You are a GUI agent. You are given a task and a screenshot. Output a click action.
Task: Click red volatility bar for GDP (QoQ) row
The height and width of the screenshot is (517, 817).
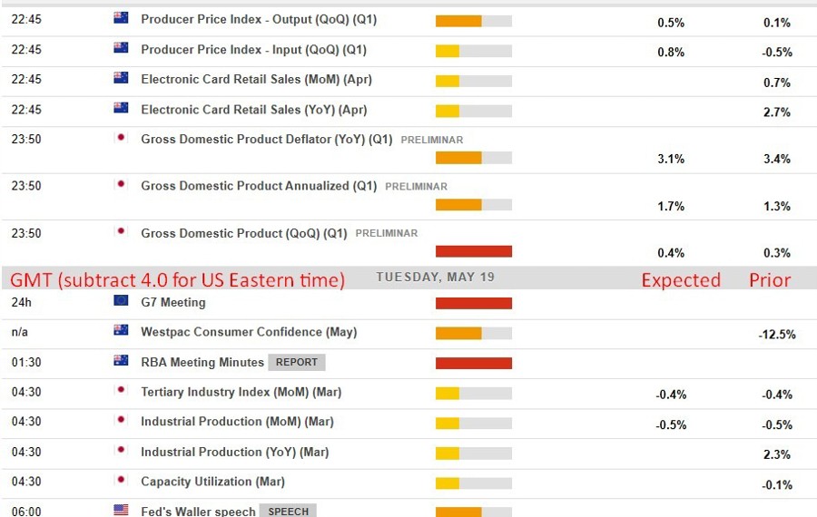click(474, 251)
